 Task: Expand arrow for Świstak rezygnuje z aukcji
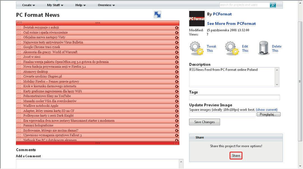click(177, 28)
